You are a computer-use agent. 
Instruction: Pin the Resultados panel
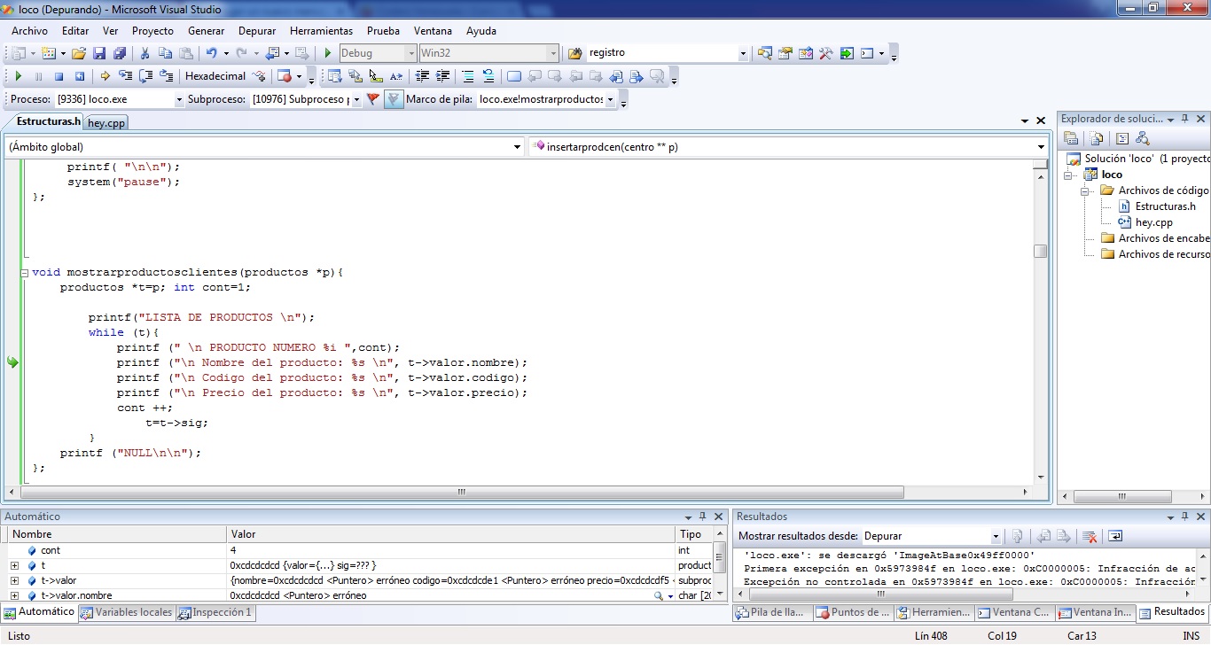pyautogui.click(x=1185, y=517)
